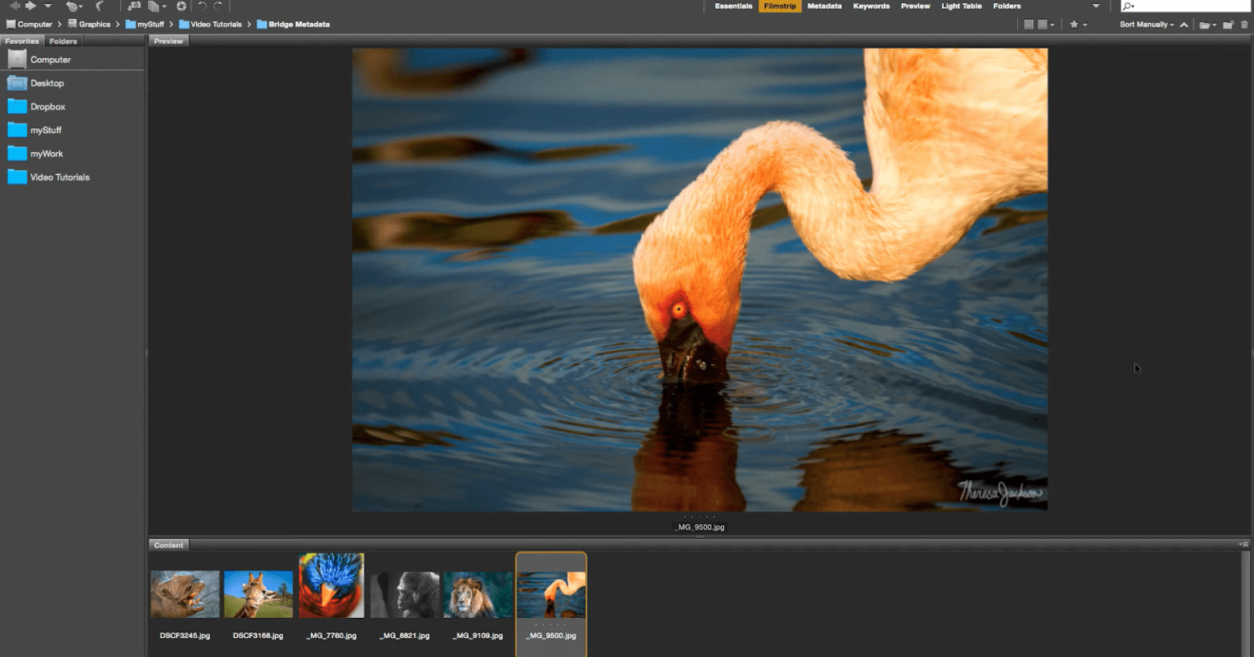1254x657 pixels.
Task: Open the Sort Manually dropdown
Action: tap(1145, 24)
